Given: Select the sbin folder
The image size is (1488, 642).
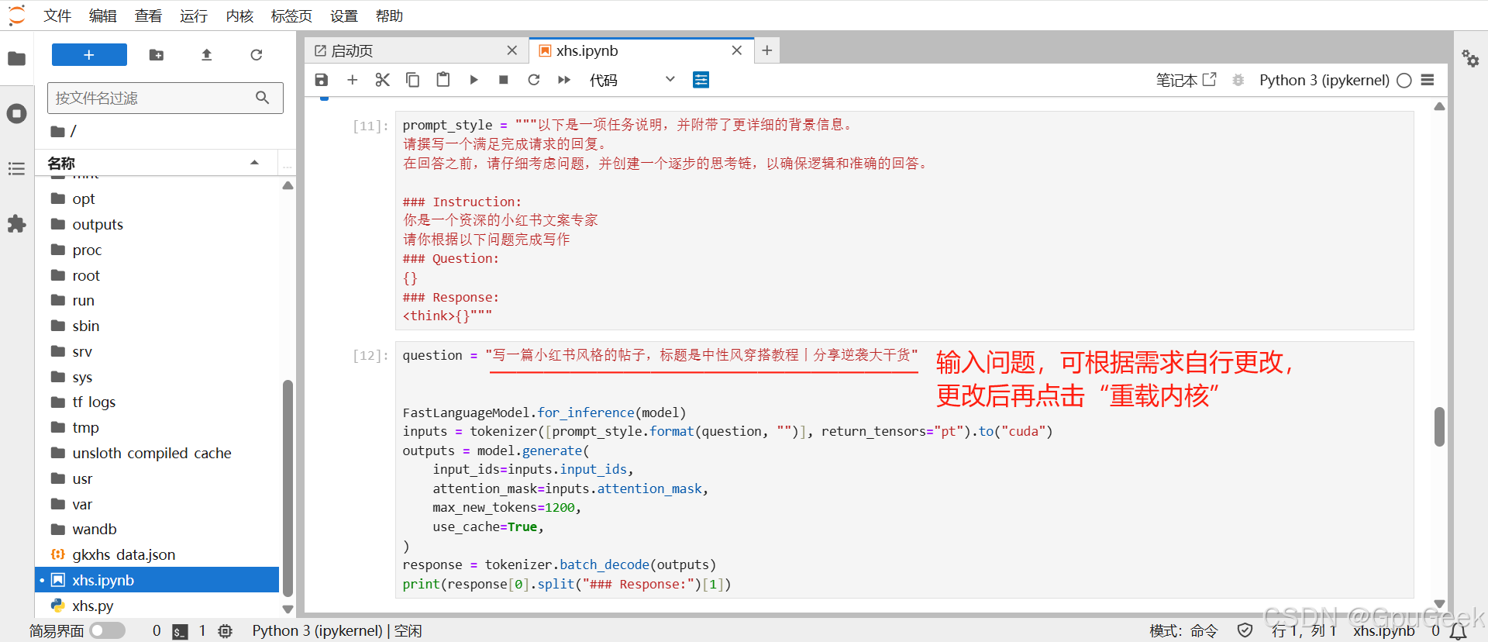Looking at the screenshot, I should [x=158, y=326].
